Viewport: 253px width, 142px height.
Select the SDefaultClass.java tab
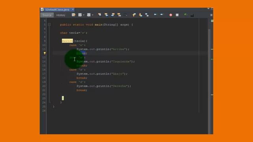click(57, 9)
